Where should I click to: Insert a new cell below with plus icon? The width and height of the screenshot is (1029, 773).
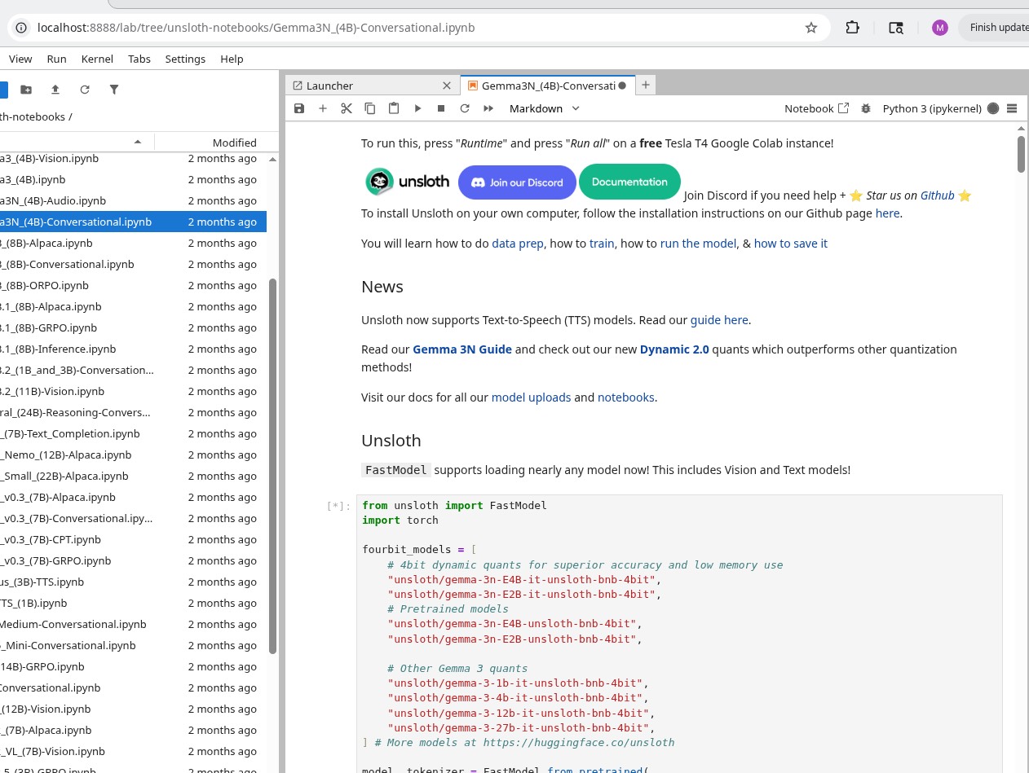coord(323,108)
